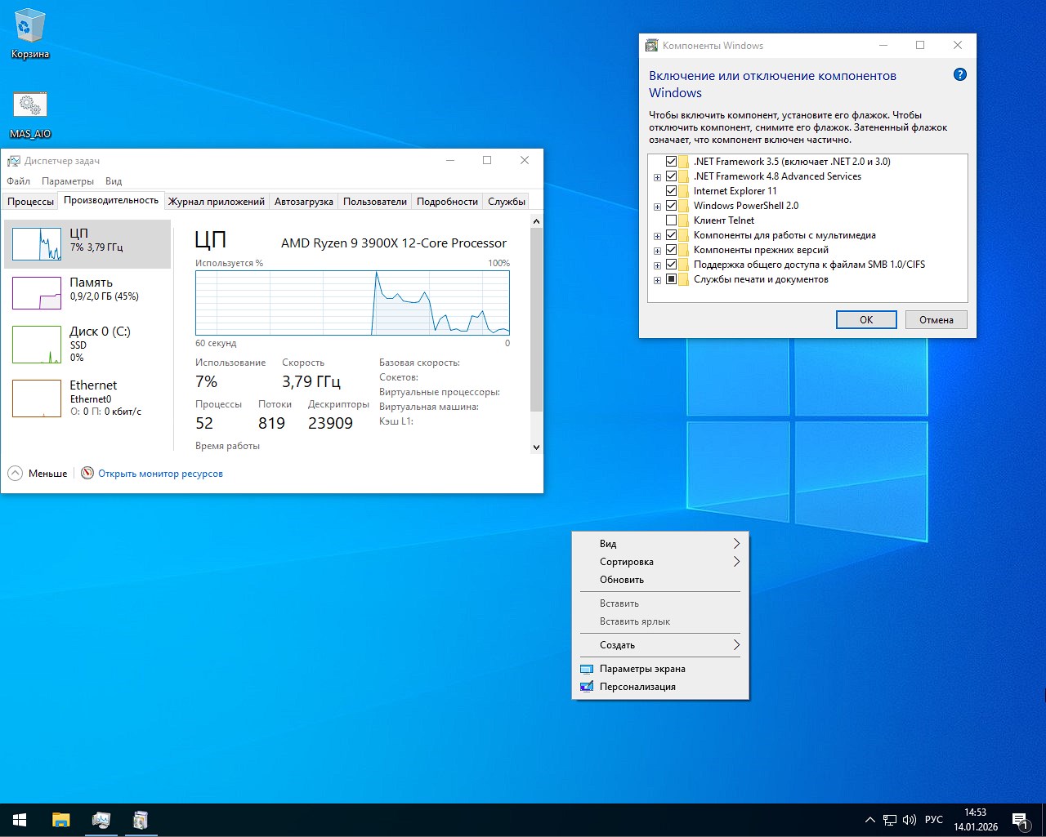The height and width of the screenshot is (837, 1046).
Task: Expand Компоненты для работы с мультимедиа
Action: [x=658, y=235]
